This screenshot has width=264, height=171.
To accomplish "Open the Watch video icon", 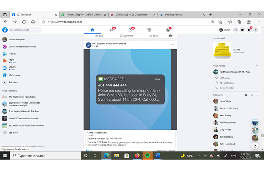I will [130, 30].
